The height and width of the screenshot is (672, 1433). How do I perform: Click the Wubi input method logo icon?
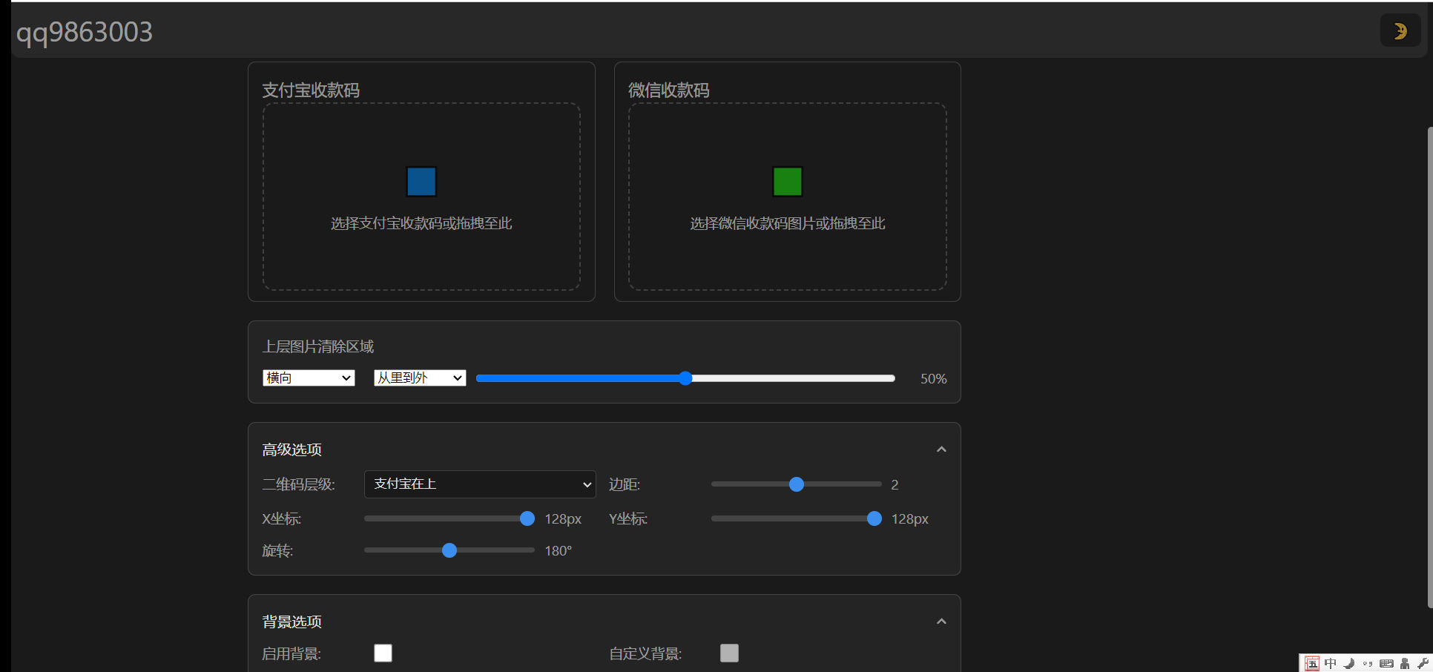pos(1312,664)
